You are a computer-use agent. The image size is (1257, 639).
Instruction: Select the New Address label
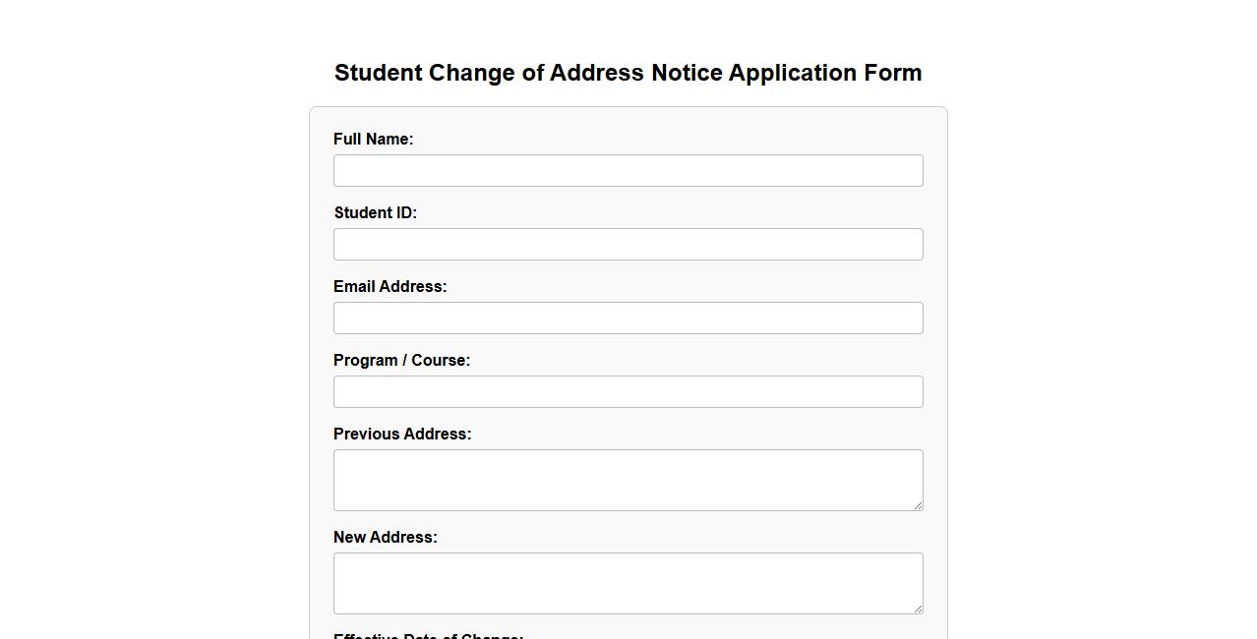[x=385, y=537]
